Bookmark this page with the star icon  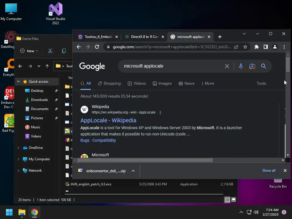coord(245,47)
